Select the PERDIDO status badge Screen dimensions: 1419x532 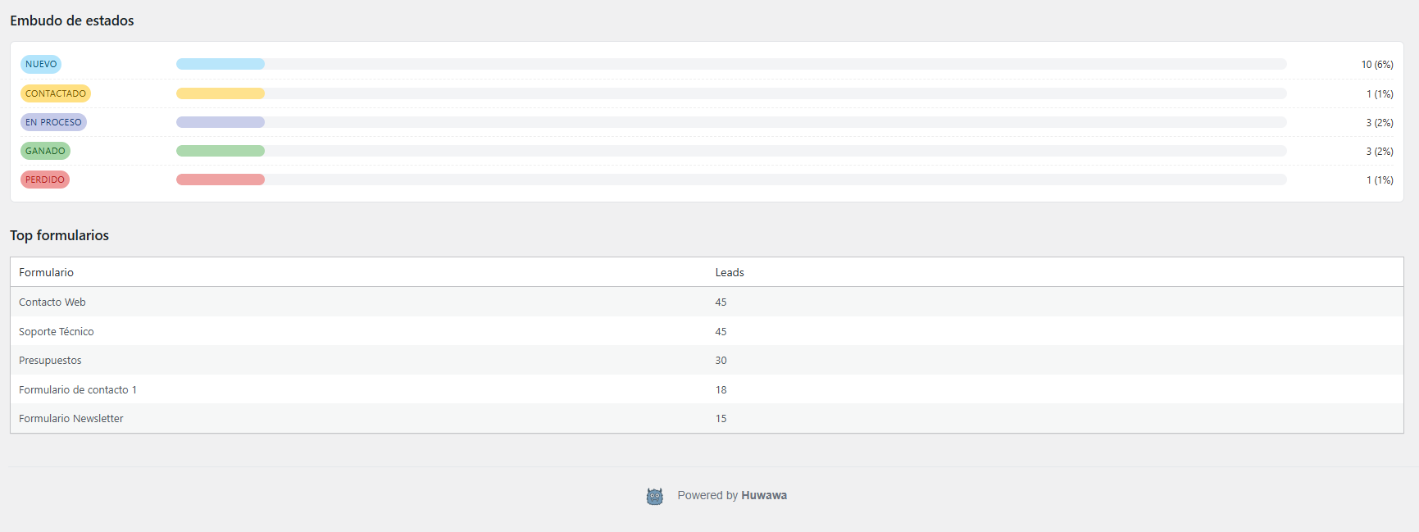(x=44, y=179)
